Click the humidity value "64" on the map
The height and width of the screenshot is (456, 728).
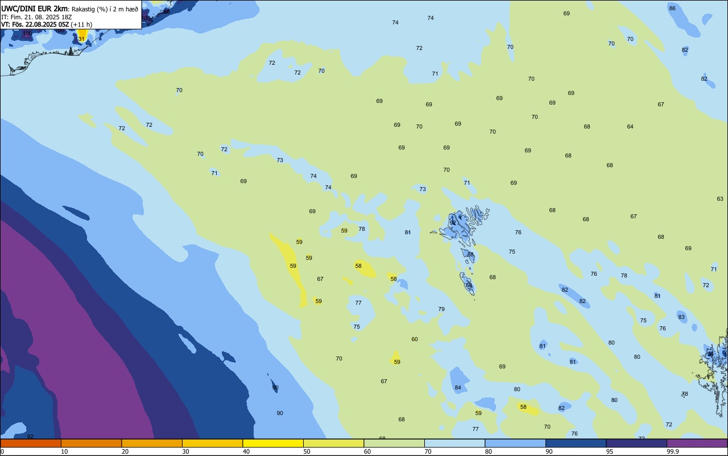click(x=630, y=126)
